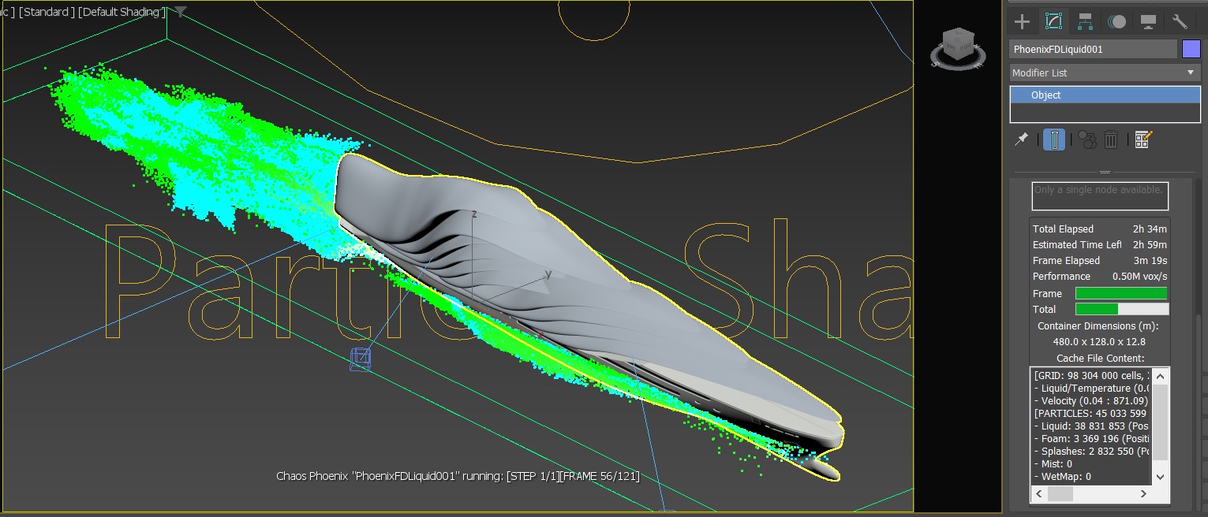The width and height of the screenshot is (1208, 517).
Task: Open the Motion panel
Action: (1116, 21)
